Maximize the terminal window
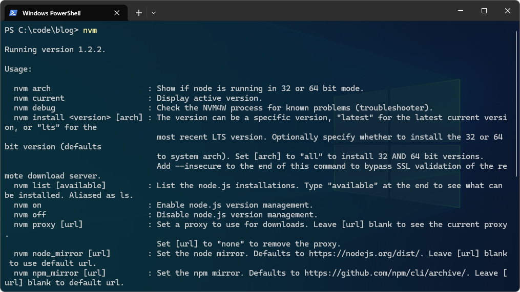 tap(484, 11)
